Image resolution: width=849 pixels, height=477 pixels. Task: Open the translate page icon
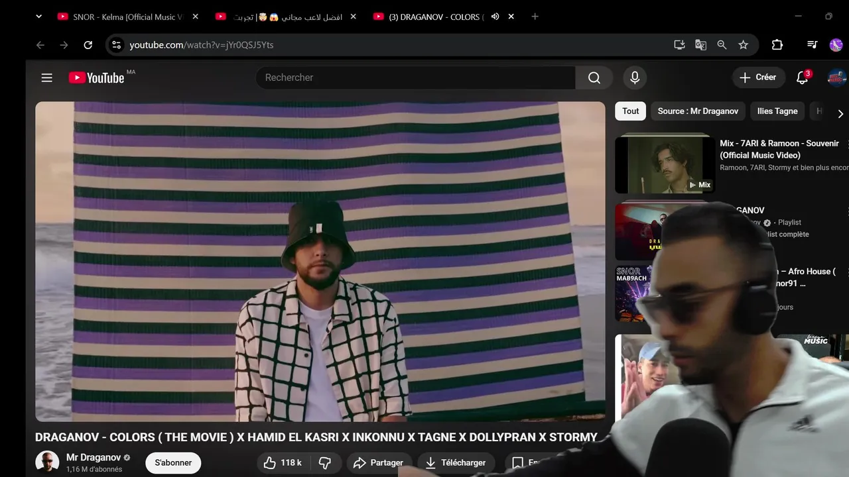700,45
